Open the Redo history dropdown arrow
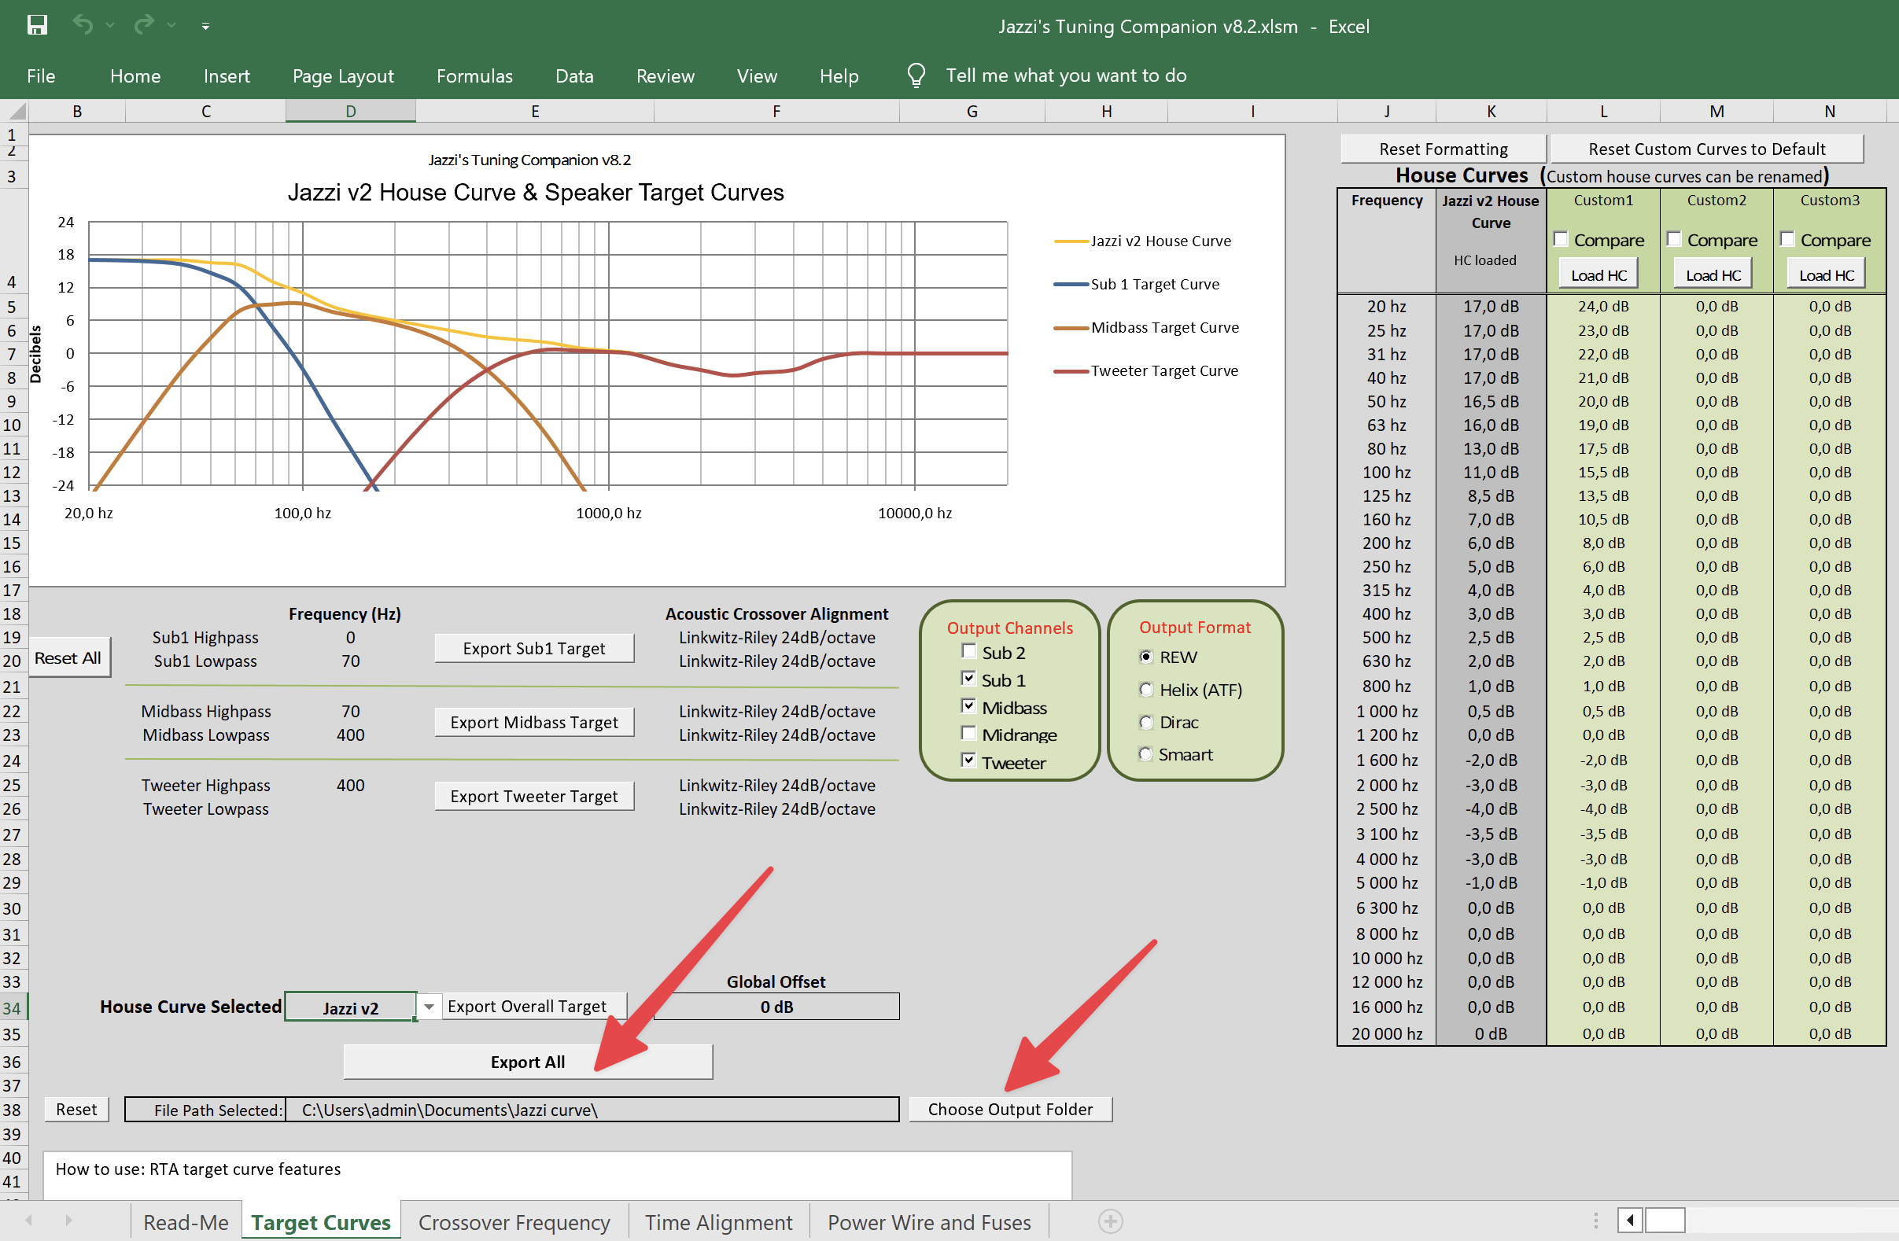This screenshot has height=1241, width=1899. (x=171, y=25)
